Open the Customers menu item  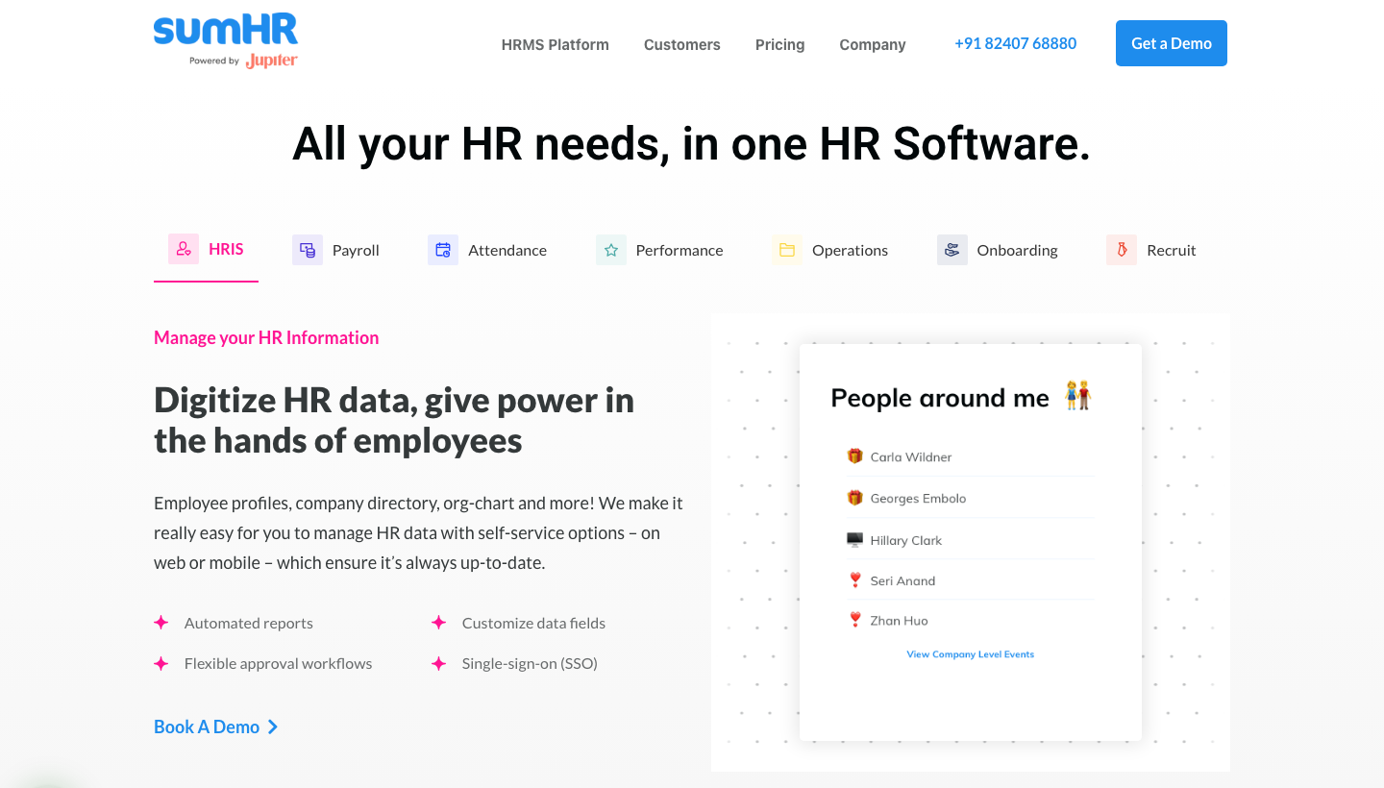pyautogui.click(x=682, y=44)
